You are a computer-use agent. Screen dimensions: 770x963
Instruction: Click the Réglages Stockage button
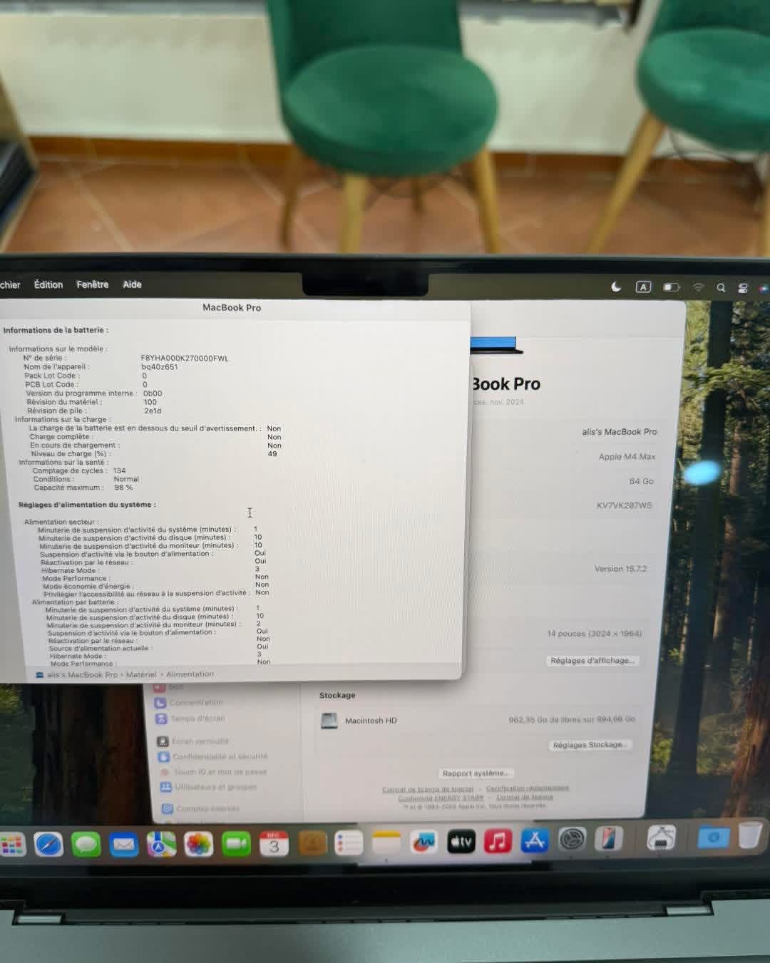590,745
